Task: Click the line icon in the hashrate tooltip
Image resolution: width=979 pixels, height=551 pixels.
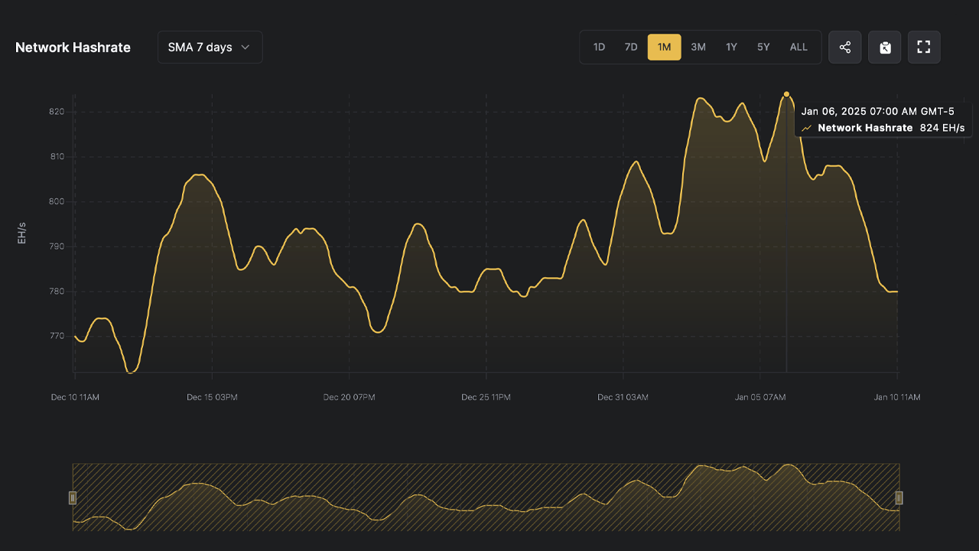Action: point(806,129)
